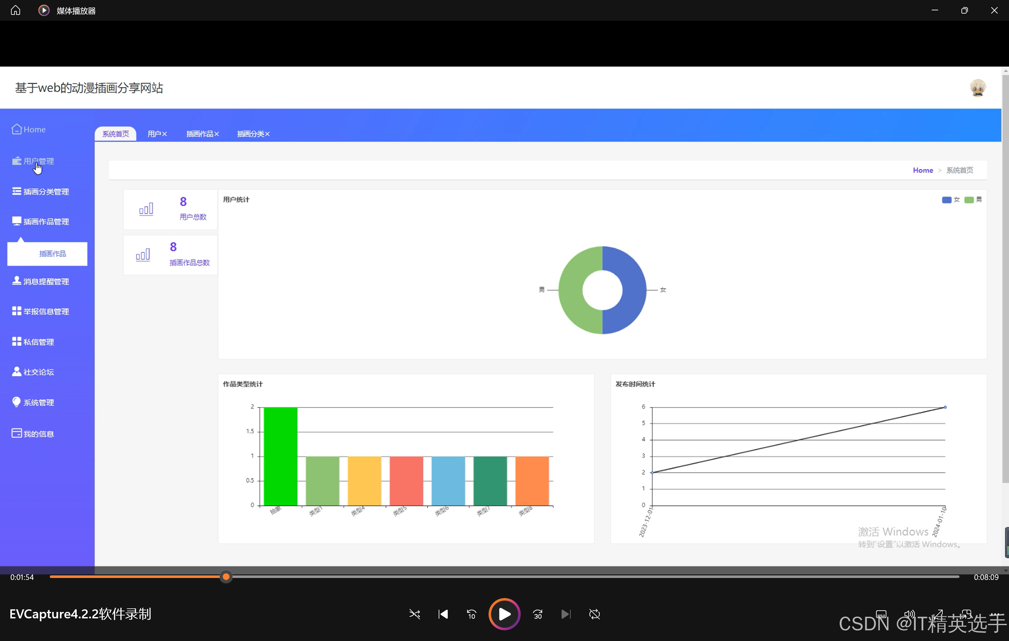
Task: Expand 插画分类管理 sidebar menu
Action: 41,192
